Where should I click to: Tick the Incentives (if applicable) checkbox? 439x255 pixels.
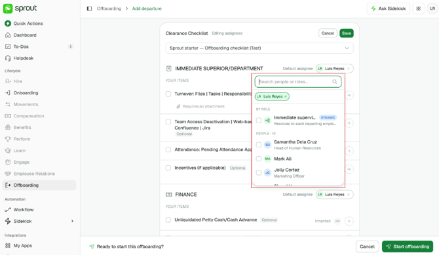[168, 168]
